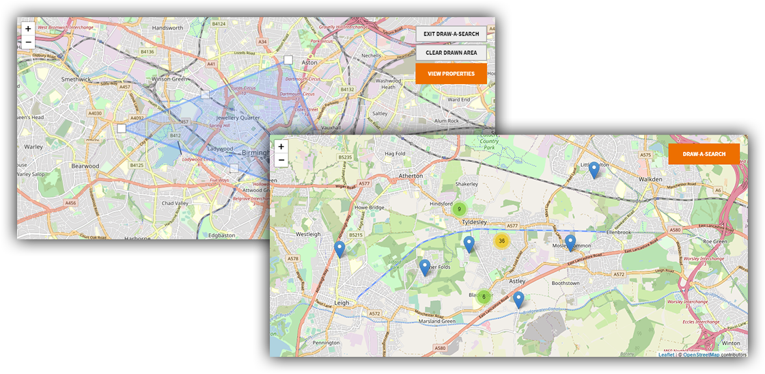Viewport: 765px width, 374px height.
Task: Click the Ellenbrook label
Action: [619, 232]
